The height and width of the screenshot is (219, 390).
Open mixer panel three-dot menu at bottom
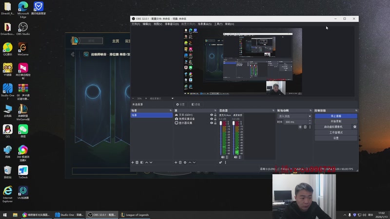point(226,163)
